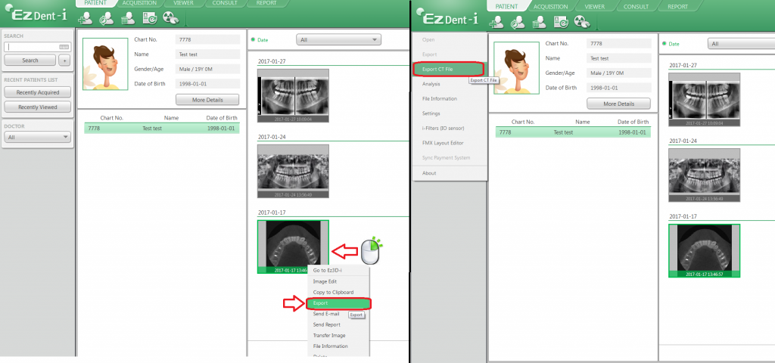Click the radiation symbol toolbar icon in left window
Screen dimensions: 775x363
click(x=170, y=18)
